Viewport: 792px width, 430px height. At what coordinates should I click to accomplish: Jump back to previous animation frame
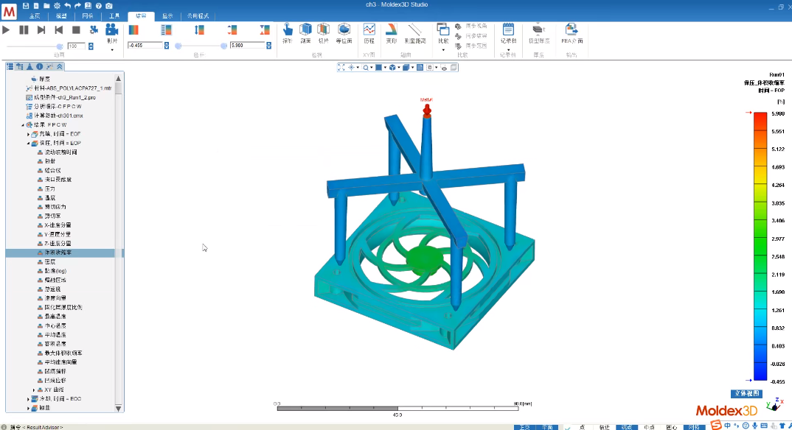[58, 30]
